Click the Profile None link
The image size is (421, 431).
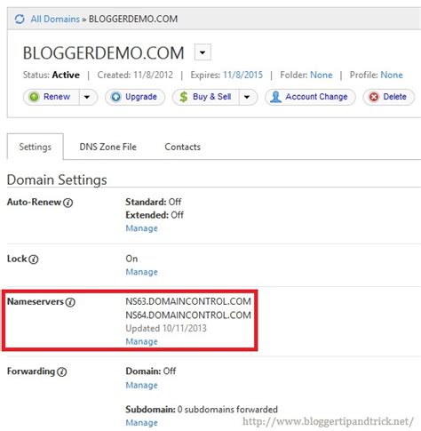coord(392,75)
